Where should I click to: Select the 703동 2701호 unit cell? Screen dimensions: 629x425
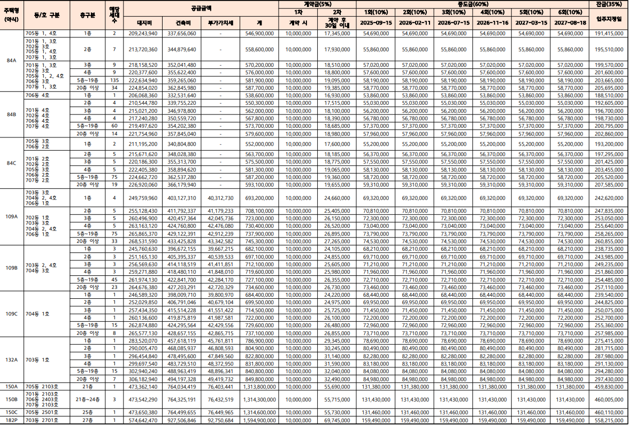click(x=47, y=420)
